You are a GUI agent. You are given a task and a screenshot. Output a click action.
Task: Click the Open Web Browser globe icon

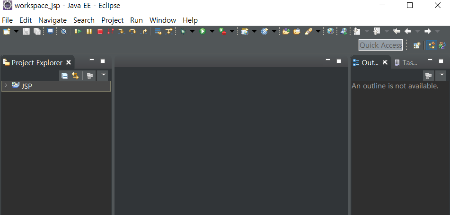331,31
